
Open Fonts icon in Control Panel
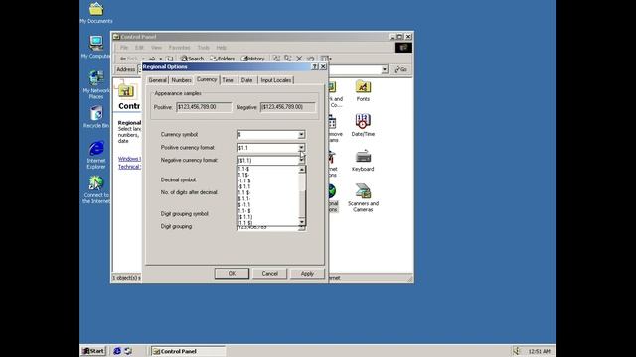coord(363,90)
